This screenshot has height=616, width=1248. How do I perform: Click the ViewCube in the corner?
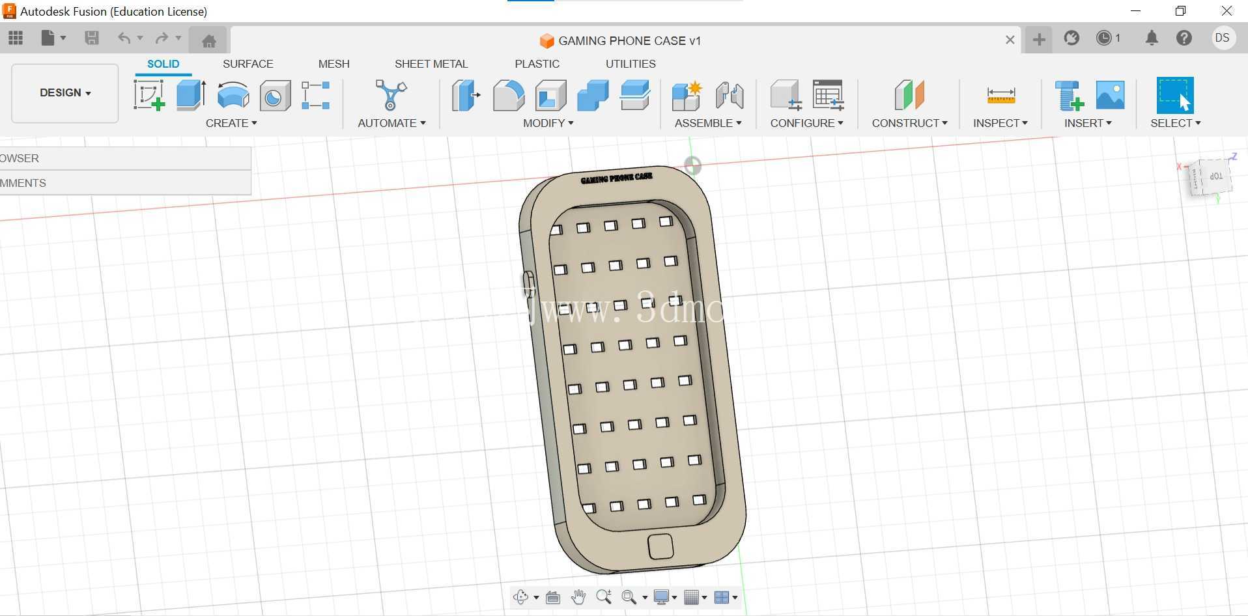[1211, 178]
